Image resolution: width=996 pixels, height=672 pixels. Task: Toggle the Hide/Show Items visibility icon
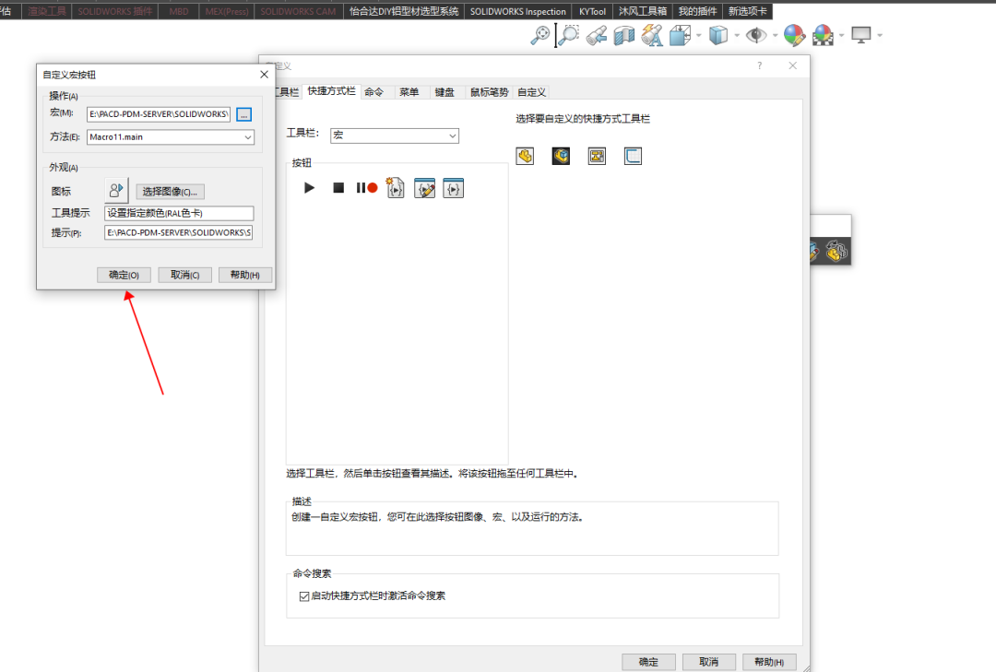click(758, 35)
